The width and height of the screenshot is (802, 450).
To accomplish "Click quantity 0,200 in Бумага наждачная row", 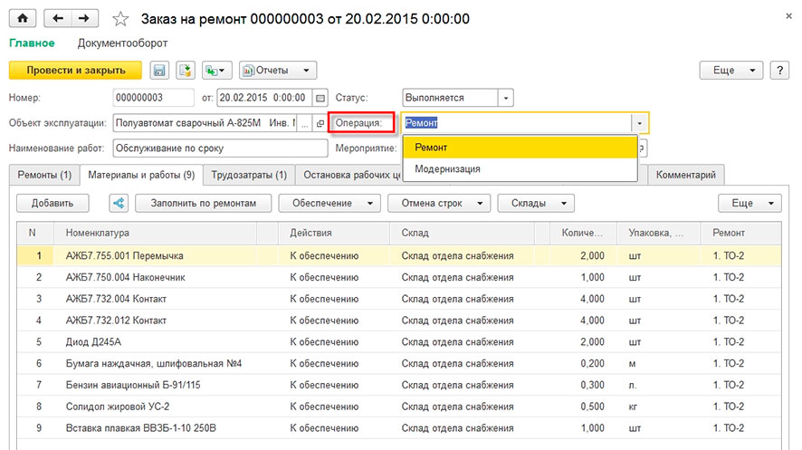I will 592,364.
